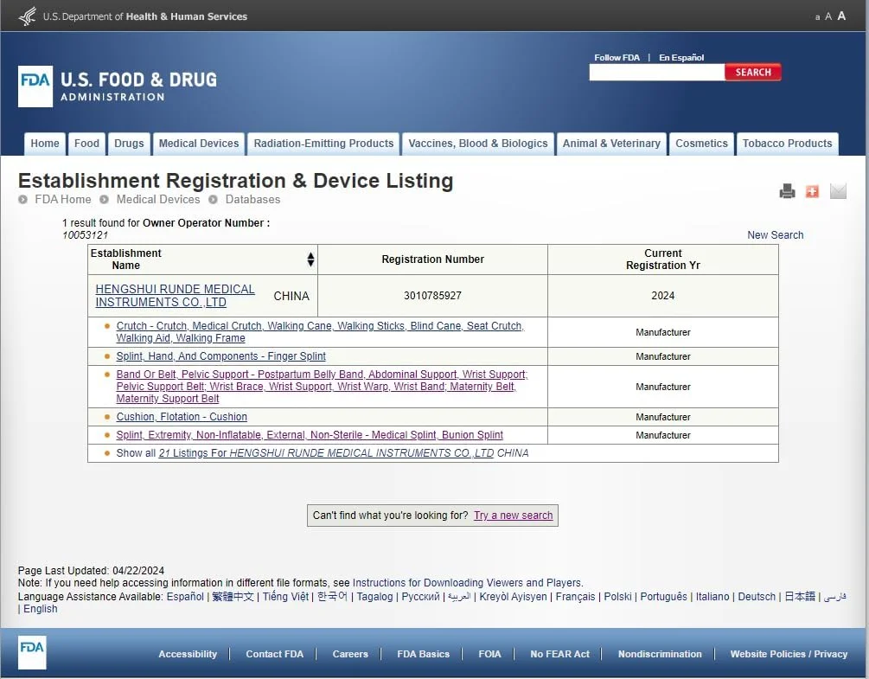869x679 pixels.
Task: Click Try a new search link
Action: [513, 516]
